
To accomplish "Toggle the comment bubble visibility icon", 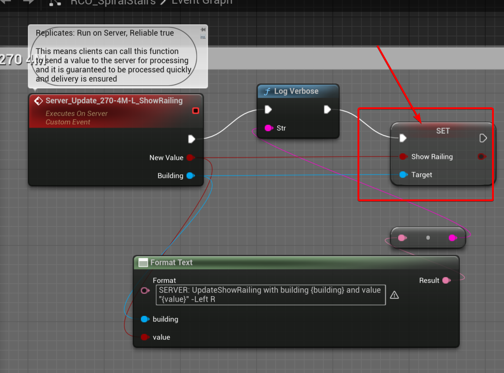I will 203,37.
